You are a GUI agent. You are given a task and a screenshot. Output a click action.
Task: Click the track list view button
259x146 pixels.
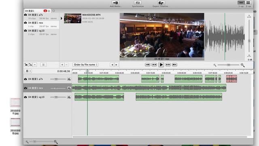pyautogui.click(x=43, y=64)
